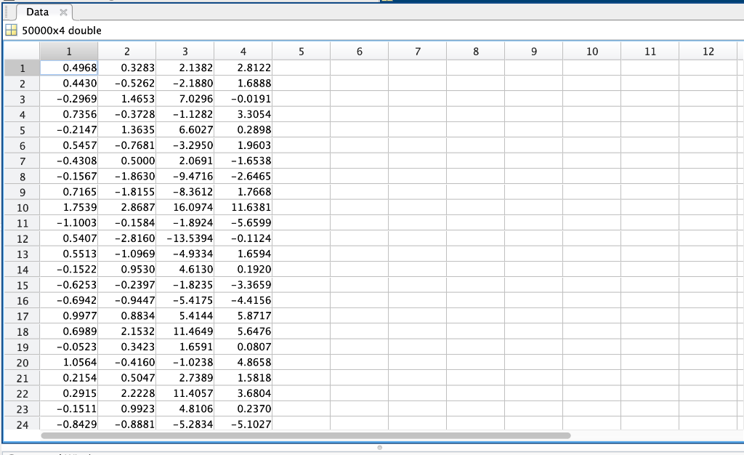Click cell containing 0.4968
This screenshot has height=455, width=744.
point(69,68)
